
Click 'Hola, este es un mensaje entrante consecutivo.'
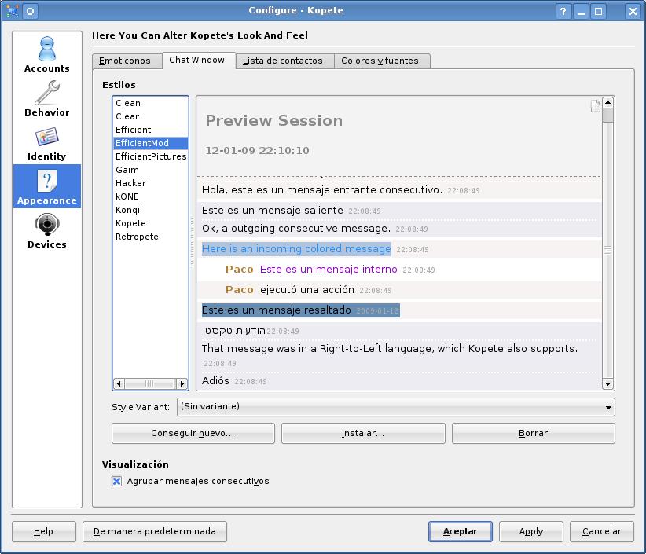click(322, 190)
